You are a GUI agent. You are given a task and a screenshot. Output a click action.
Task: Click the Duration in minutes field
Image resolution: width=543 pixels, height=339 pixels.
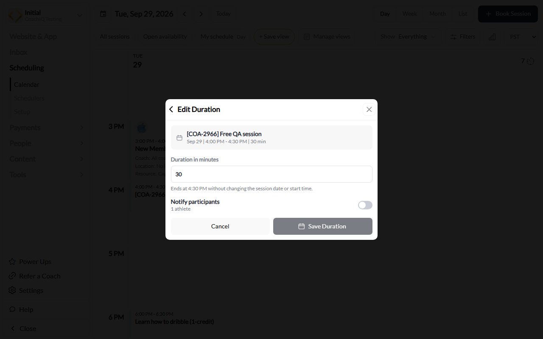coord(271,174)
